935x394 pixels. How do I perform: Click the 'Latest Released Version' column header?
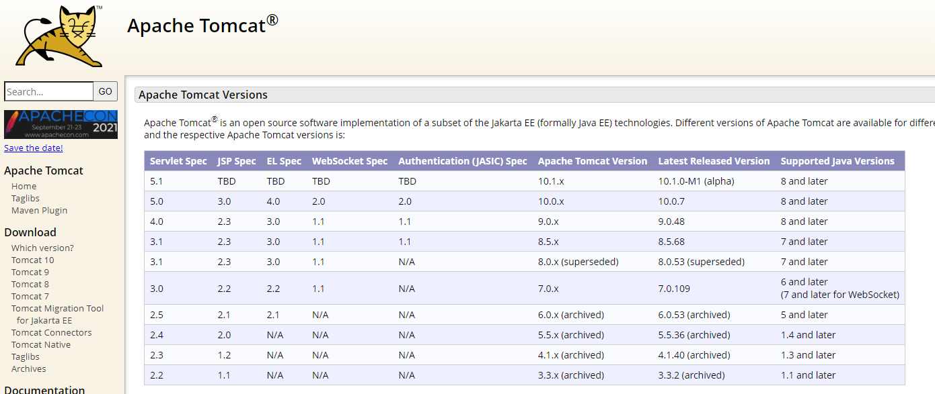click(714, 161)
